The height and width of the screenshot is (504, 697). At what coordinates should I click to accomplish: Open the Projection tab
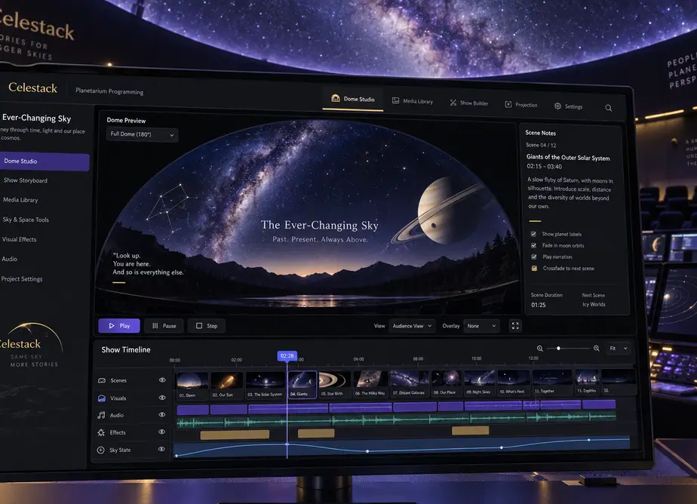(521, 105)
